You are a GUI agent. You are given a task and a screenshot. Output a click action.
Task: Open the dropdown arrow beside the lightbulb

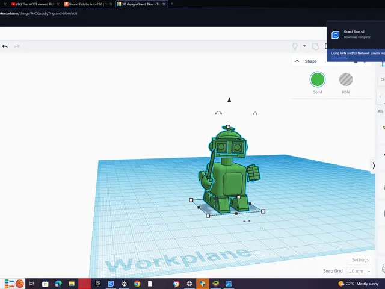pyautogui.click(x=304, y=46)
